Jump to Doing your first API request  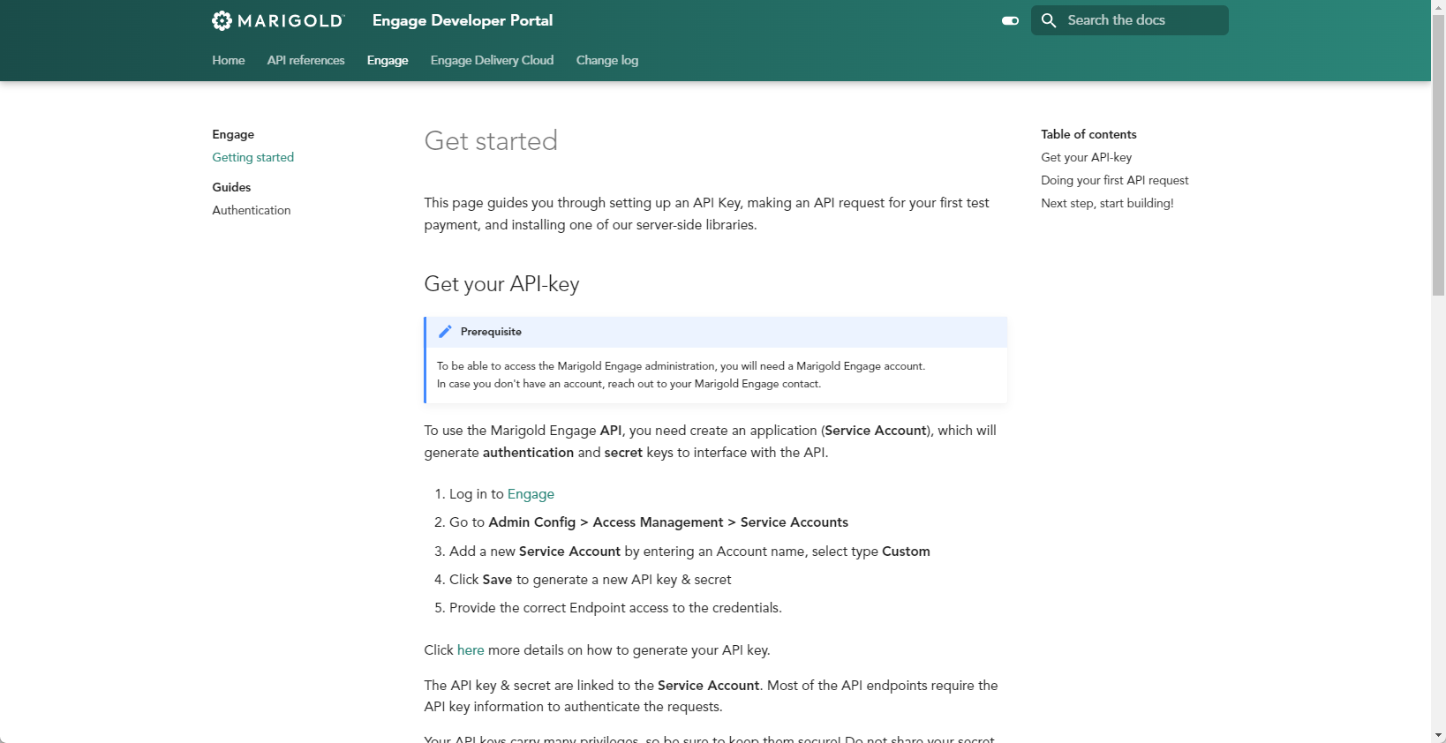pos(1114,180)
